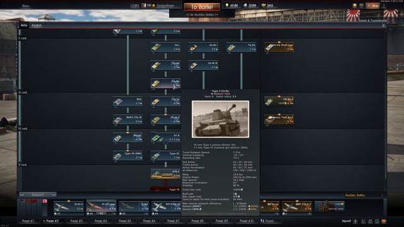Activate Preset #2
This screenshot has height=227, width=404.
click(x=52, y=221)
